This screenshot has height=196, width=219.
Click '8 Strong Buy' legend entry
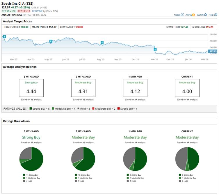186,175
